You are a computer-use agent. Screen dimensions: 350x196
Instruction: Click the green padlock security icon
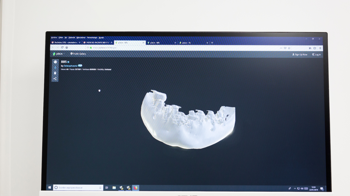91,48
